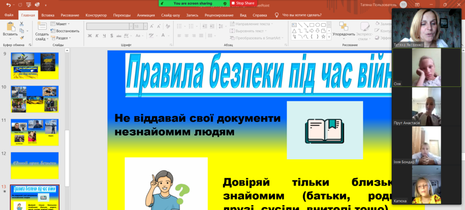Image resolution: width=465 pixels, height=210 pixels.
Task: Expand the shapes gallery more arrow
Action: (x=329, y=37)
